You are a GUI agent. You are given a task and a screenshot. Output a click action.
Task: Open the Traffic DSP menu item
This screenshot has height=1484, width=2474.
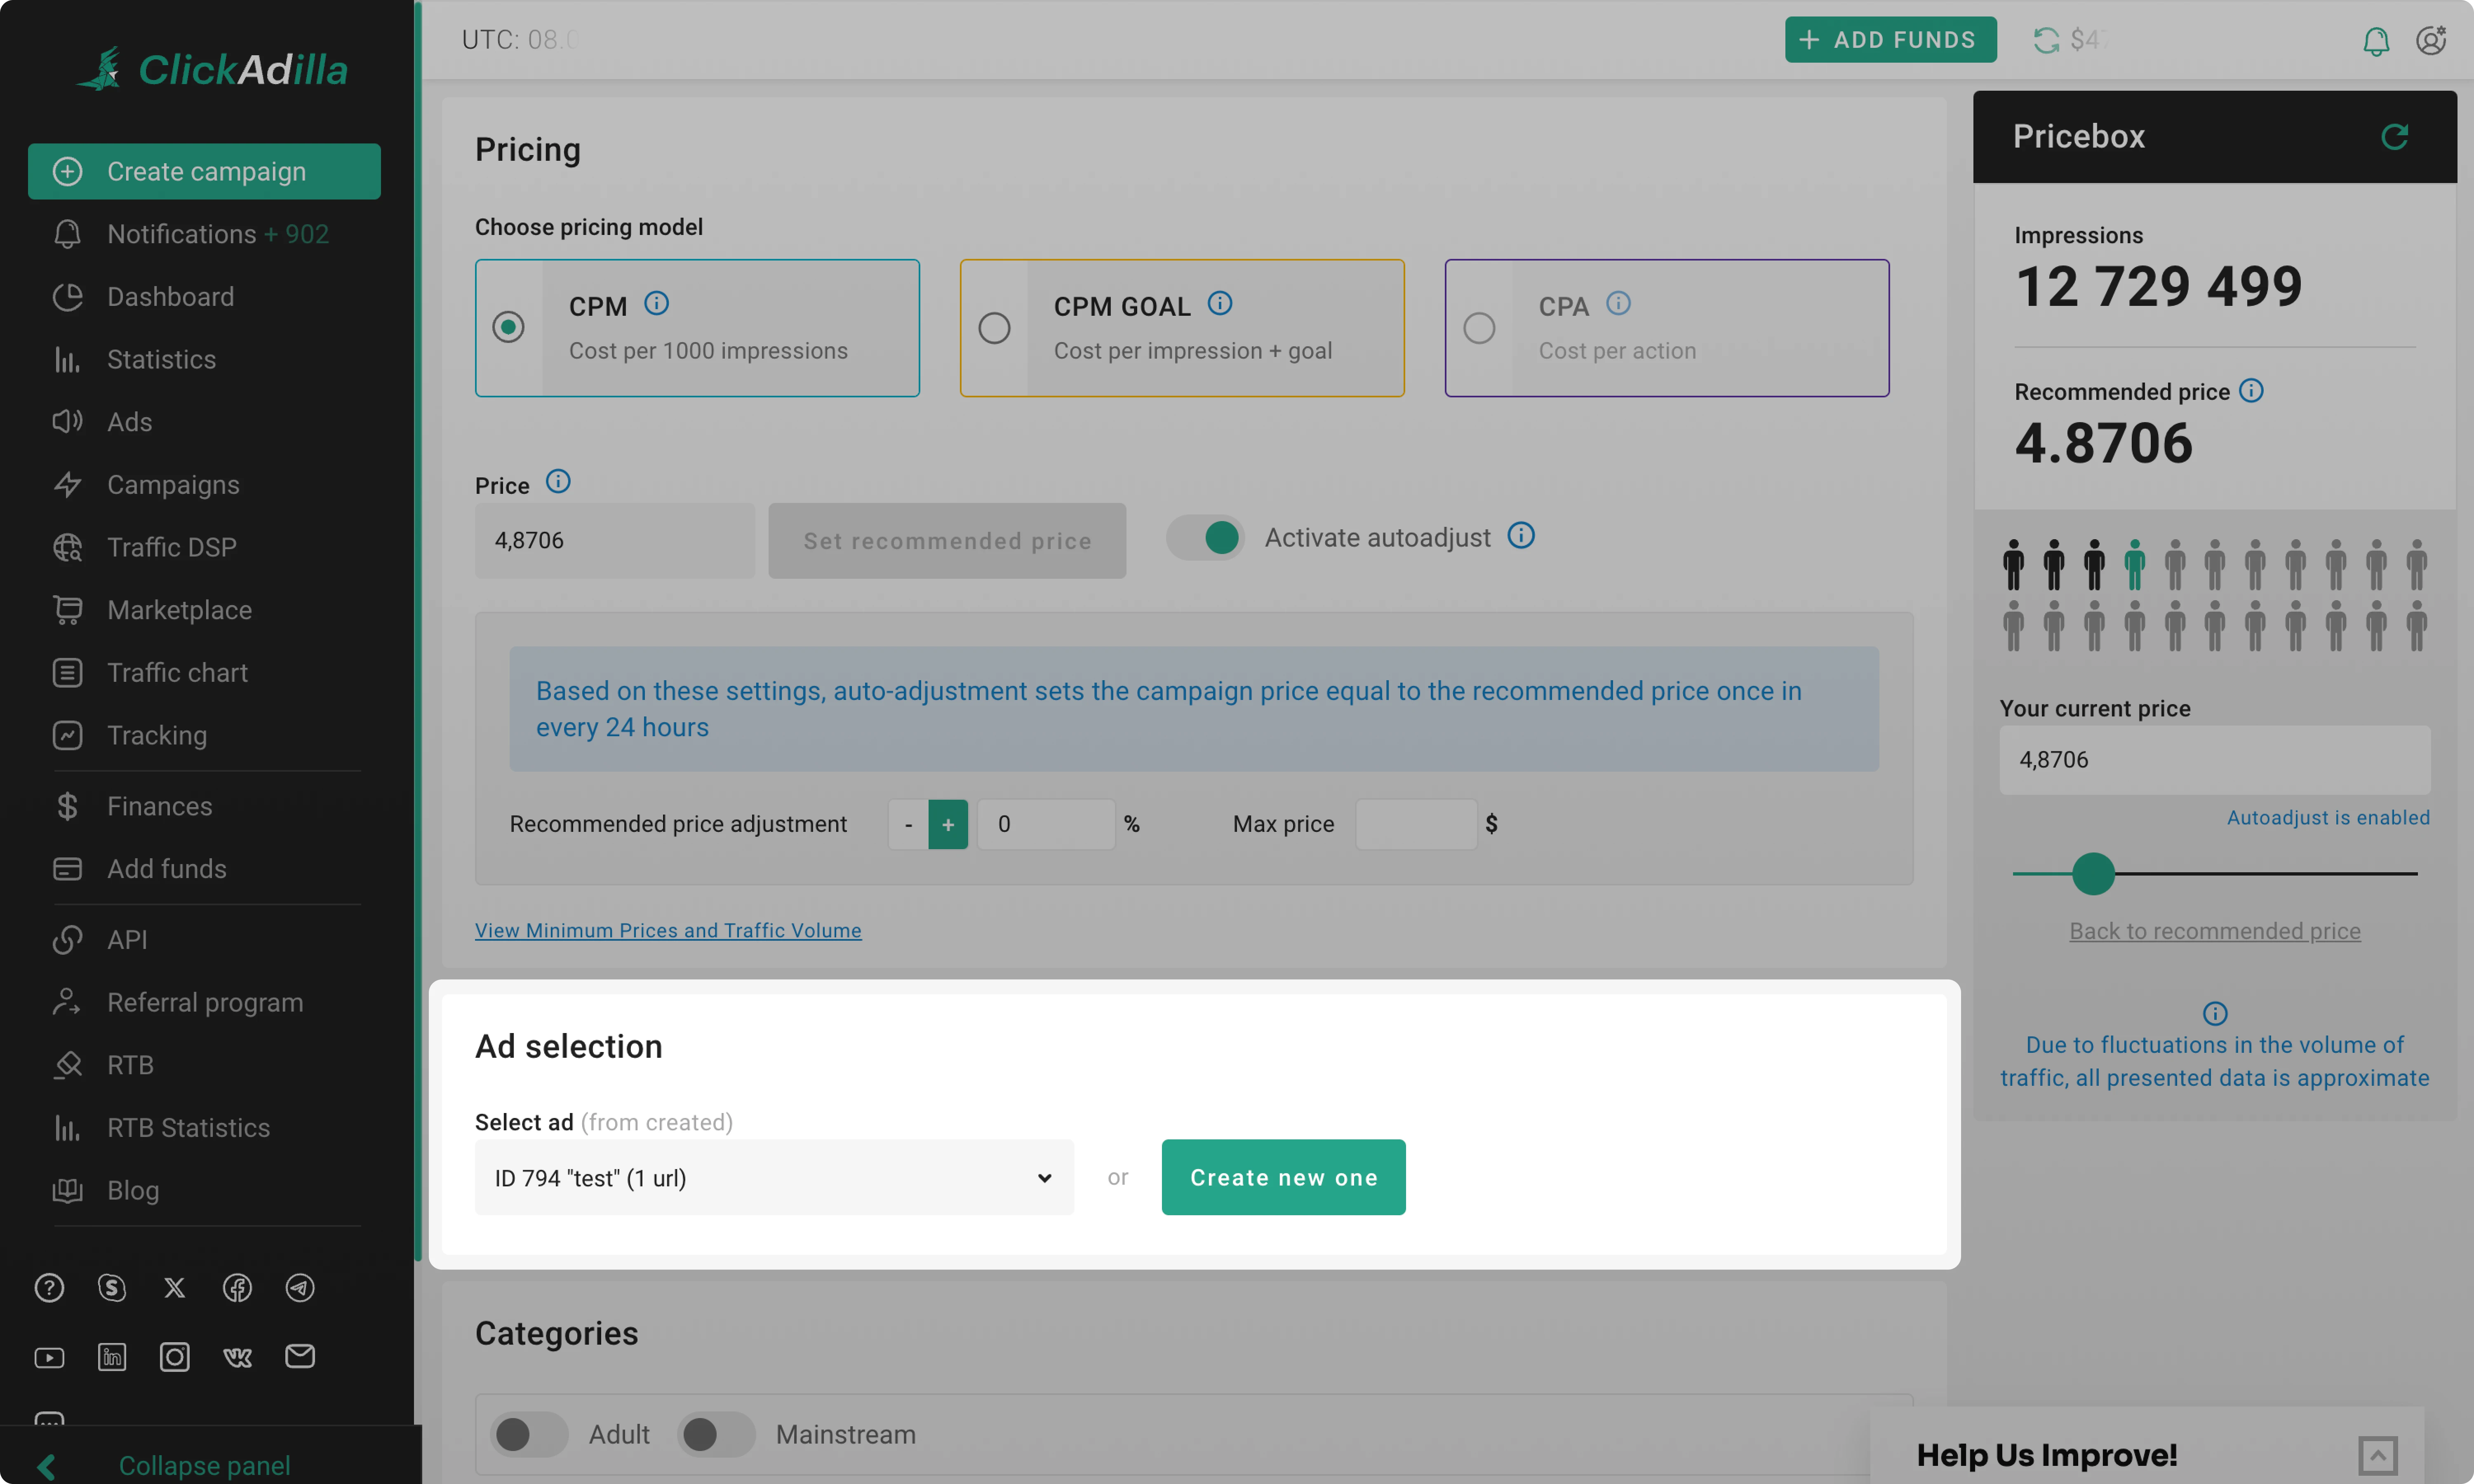click(172, 546)
